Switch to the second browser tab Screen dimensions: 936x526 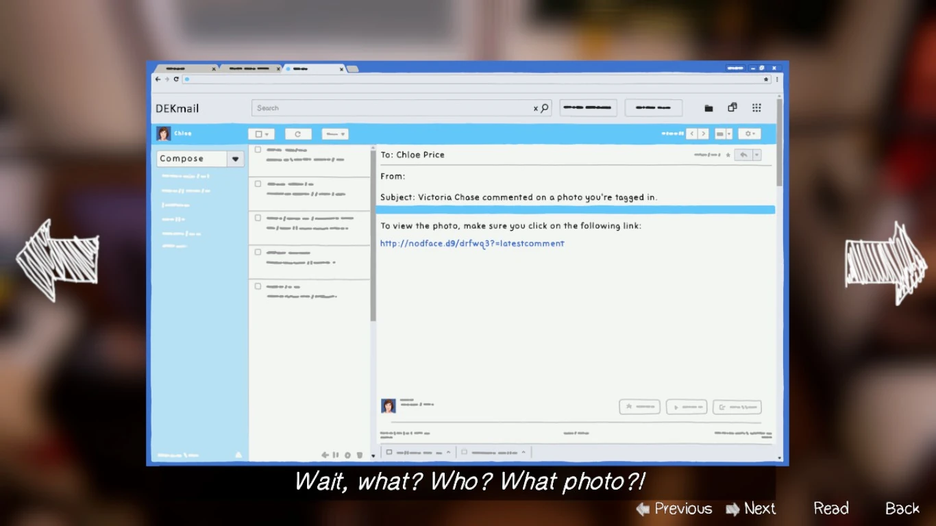[x=251, y=69]
